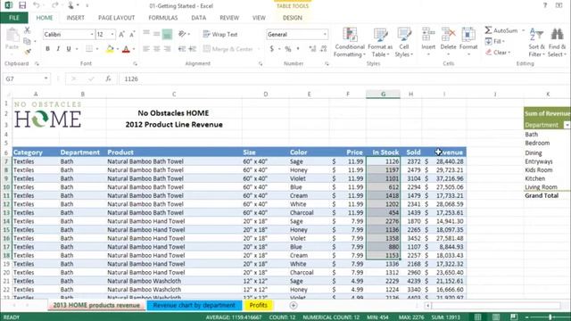Open Conditional Formatting menu
Image resolution: width=571 pixels, height=321 pixels.
coord(350,43)
